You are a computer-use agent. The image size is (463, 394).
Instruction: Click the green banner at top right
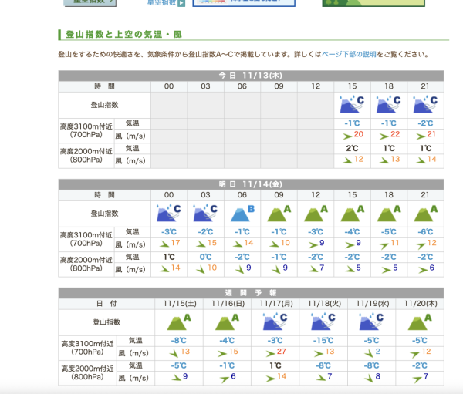(x=373, y=3)
